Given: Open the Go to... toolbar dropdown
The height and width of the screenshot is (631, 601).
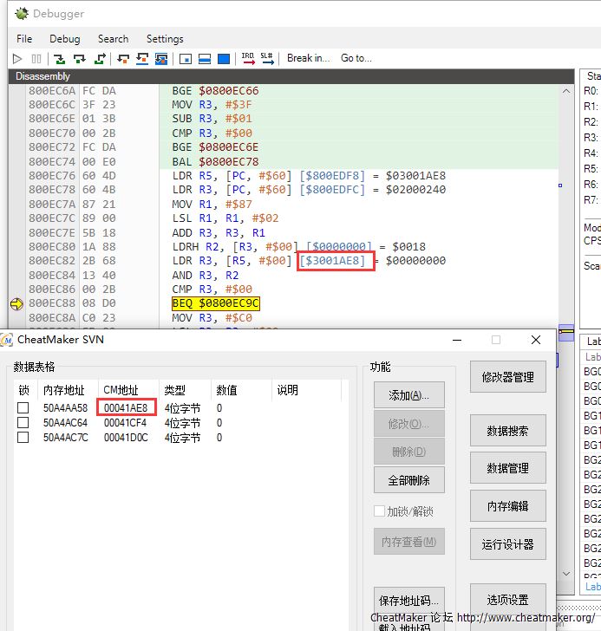Looking at the screenshot, I should coord(356,58).
